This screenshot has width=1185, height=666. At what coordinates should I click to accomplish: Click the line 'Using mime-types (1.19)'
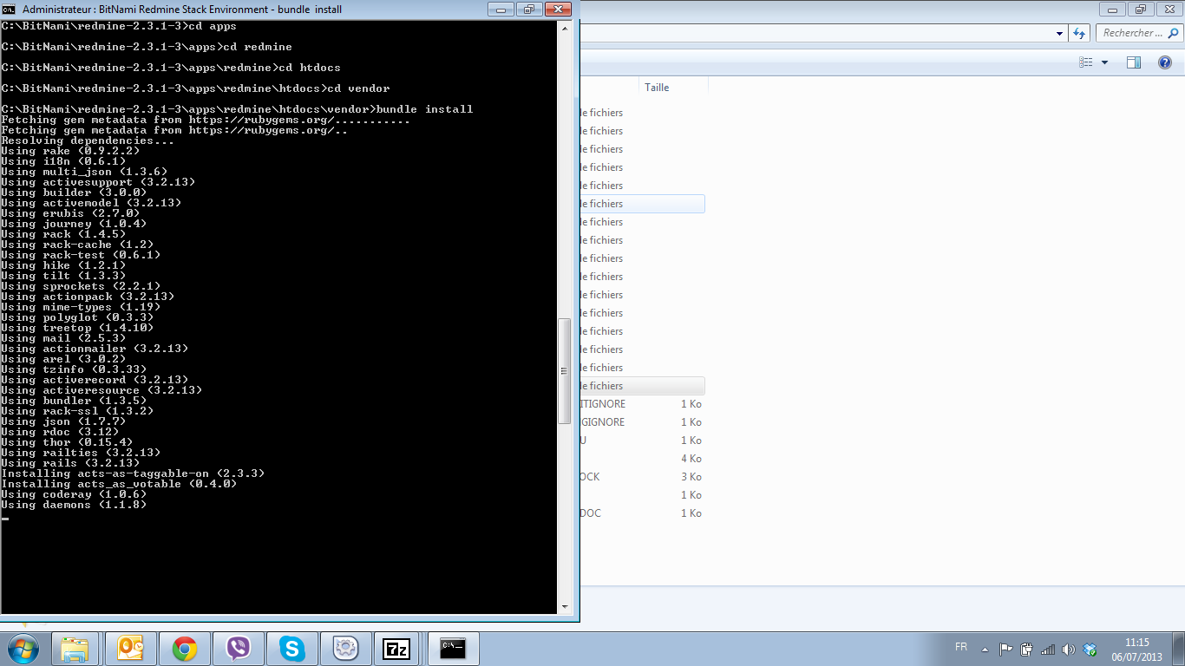pyautogui.click(x=81, y=307)
